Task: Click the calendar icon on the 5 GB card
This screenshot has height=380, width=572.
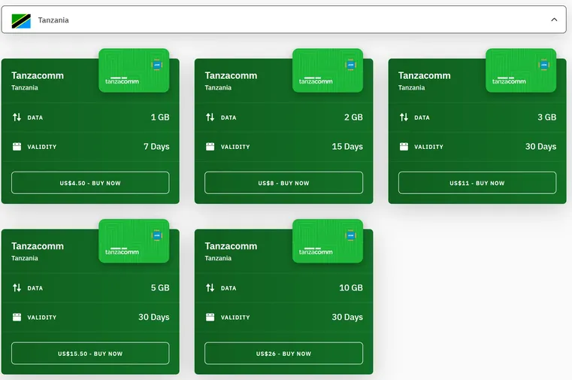Action: click(x=17, y=317)
